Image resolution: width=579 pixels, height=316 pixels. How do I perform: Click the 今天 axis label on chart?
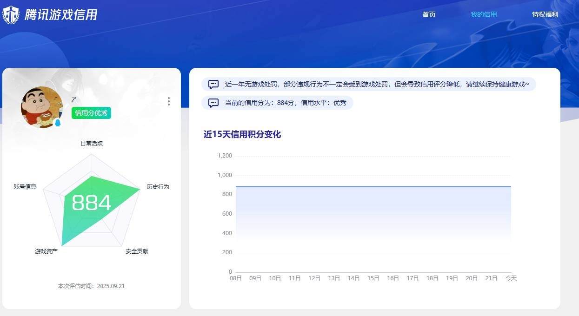coord(511,278)
